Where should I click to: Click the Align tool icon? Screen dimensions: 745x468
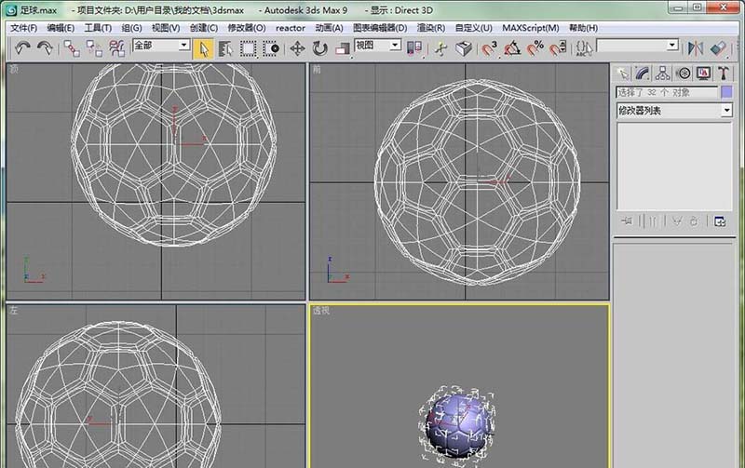pos(718,48)
